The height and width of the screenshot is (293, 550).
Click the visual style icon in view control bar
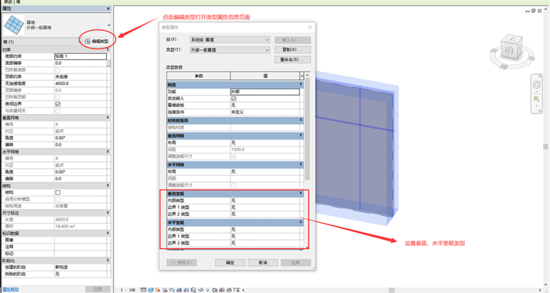point(151,290)
